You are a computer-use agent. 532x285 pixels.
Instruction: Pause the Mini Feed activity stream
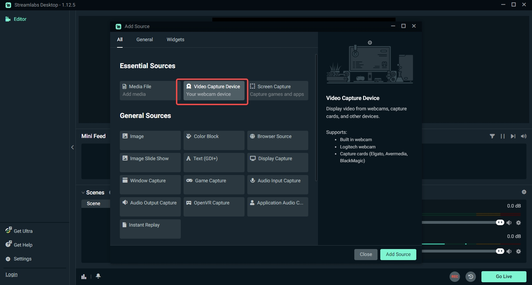click(503, 136)
